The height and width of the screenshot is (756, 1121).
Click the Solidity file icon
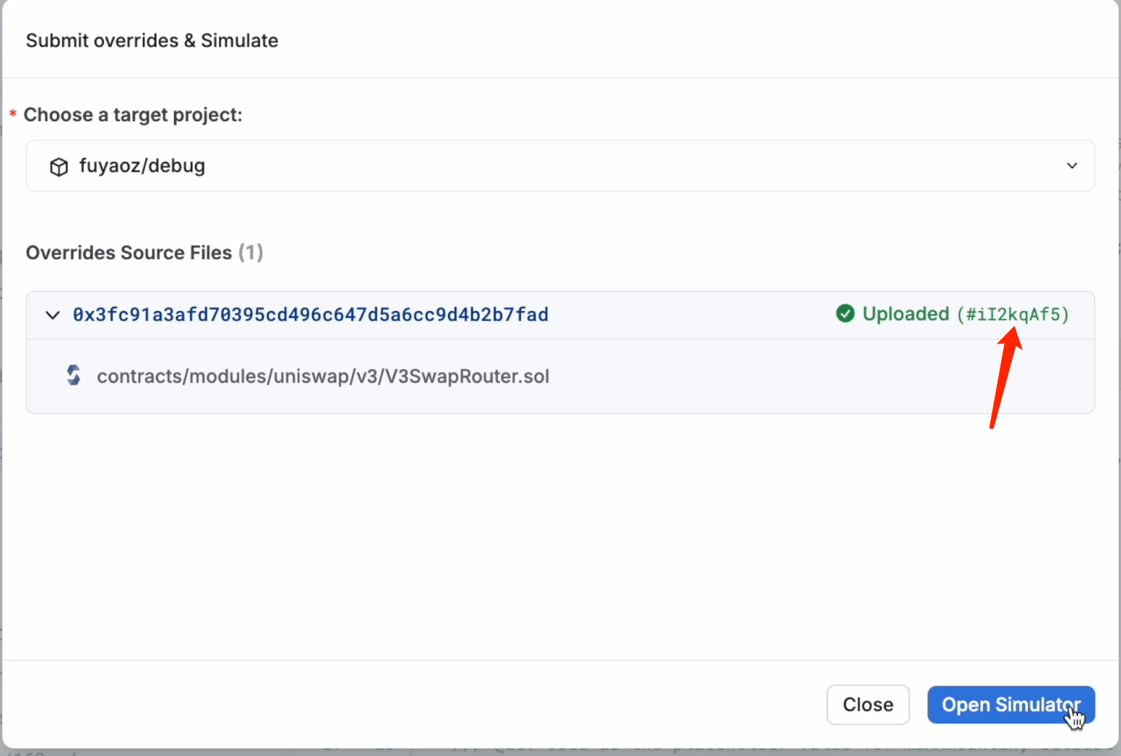click(73, 375)
